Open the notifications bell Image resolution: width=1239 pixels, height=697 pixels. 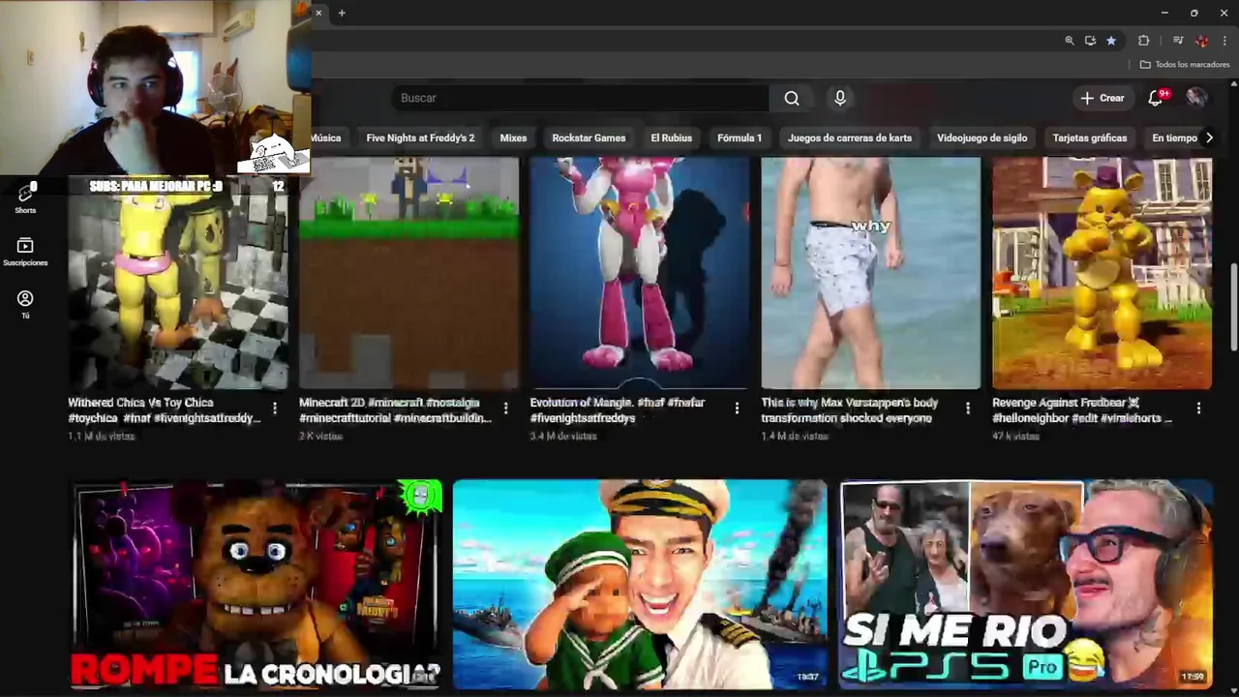1156,98
